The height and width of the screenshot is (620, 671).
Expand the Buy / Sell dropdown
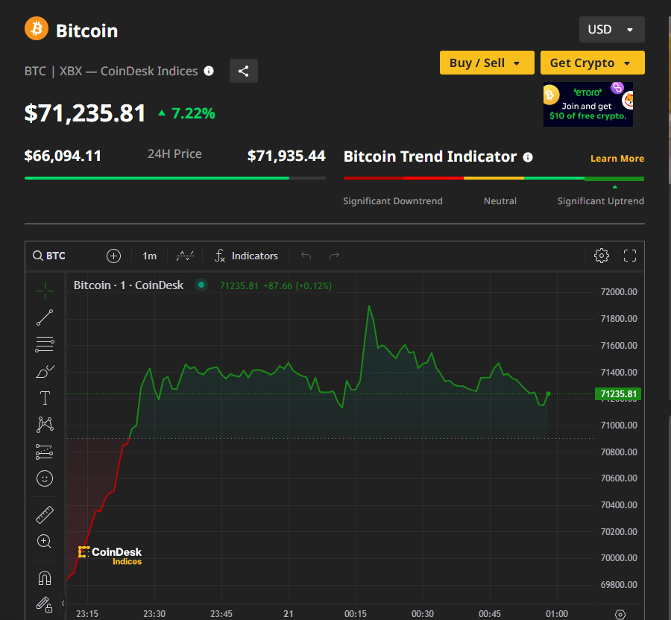point(487,63)
